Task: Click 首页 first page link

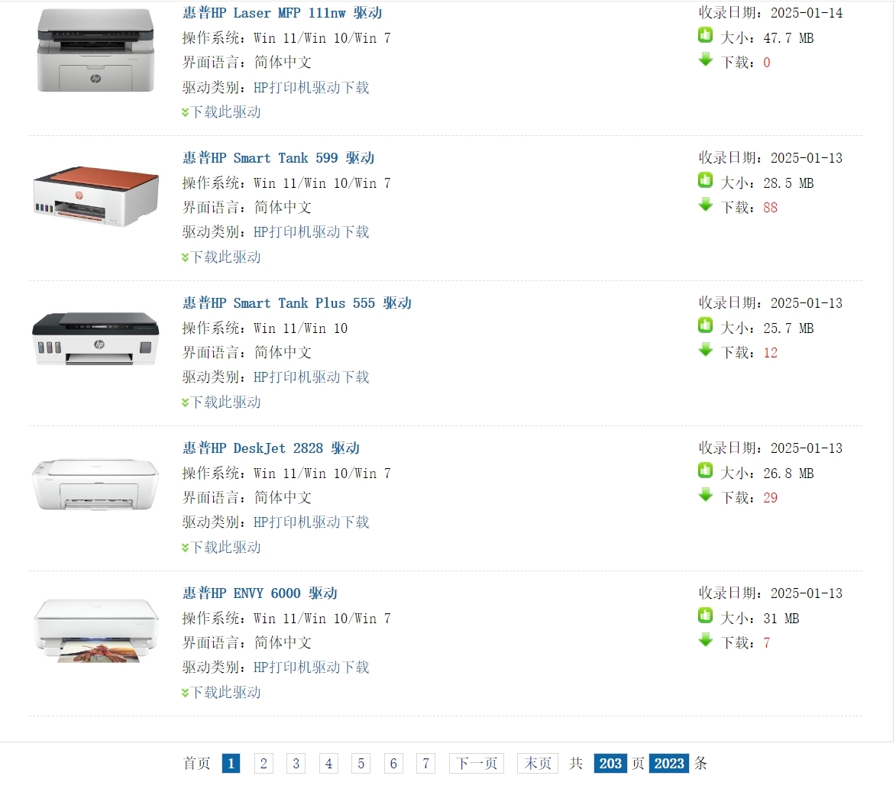Action: [x=196, y=764]
